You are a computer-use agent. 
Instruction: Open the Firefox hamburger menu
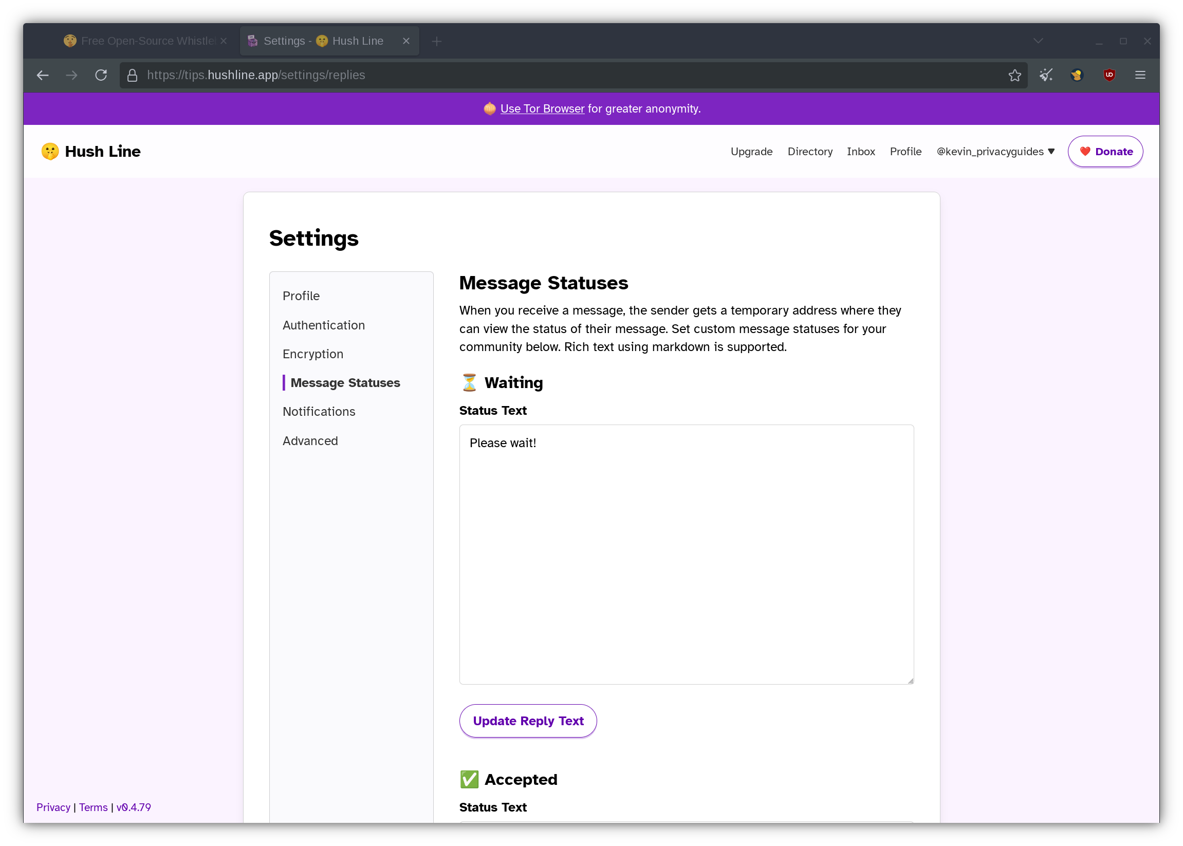[1140, 75]
